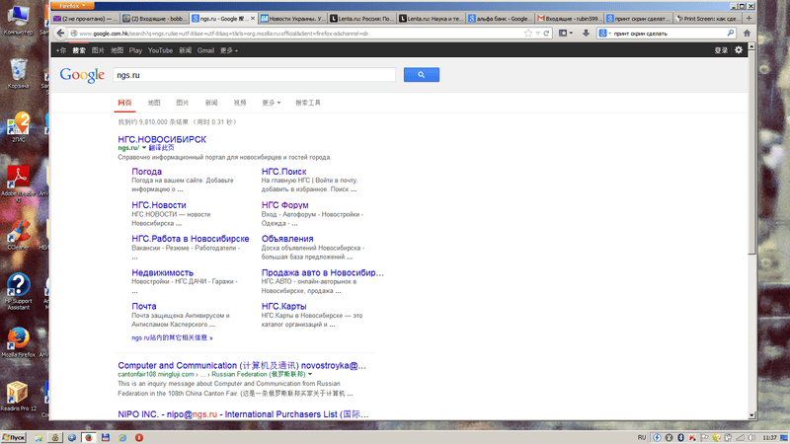
Task: Switch to the Lenta.ru: Россия tab
Action: point(361,18)
